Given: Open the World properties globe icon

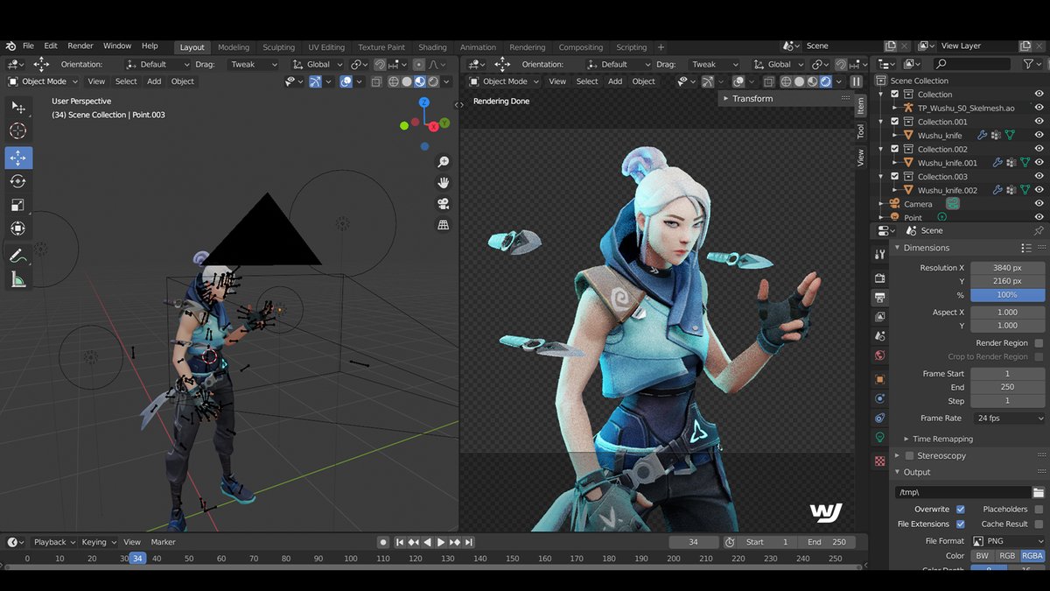Looking at the screenshot, I should coord(880,355).
